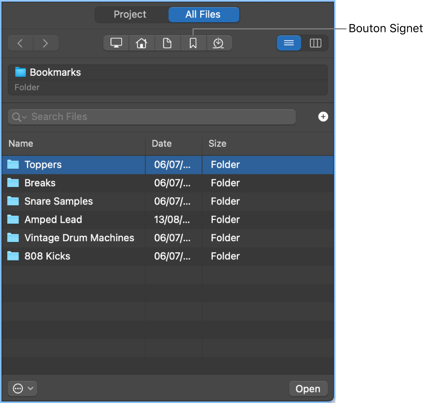Open the search options magnifier dropdown

19,117
